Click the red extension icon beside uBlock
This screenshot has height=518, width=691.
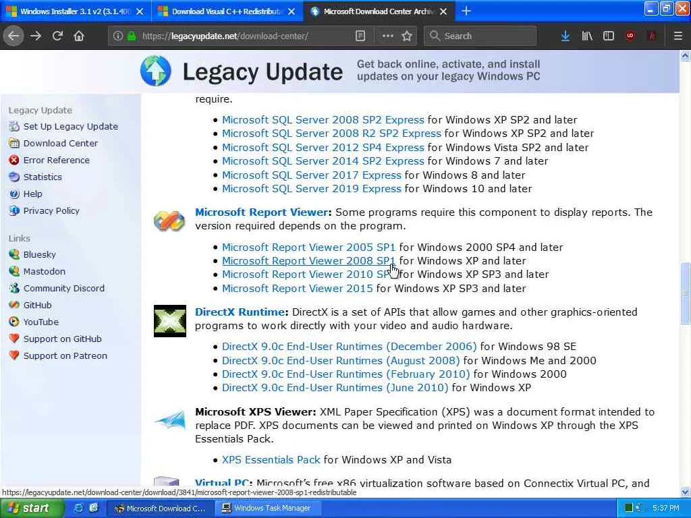tap(652, 36)
